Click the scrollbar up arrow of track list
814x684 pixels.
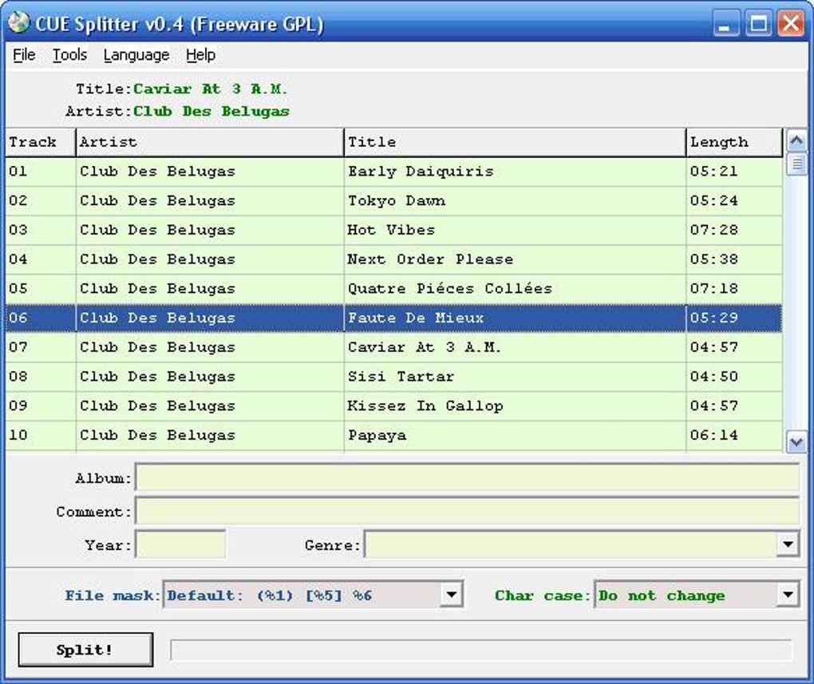coord(796,140)
